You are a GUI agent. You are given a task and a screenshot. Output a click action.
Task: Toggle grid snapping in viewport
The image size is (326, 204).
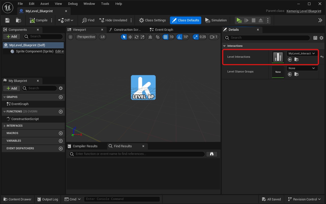[166, 37]
